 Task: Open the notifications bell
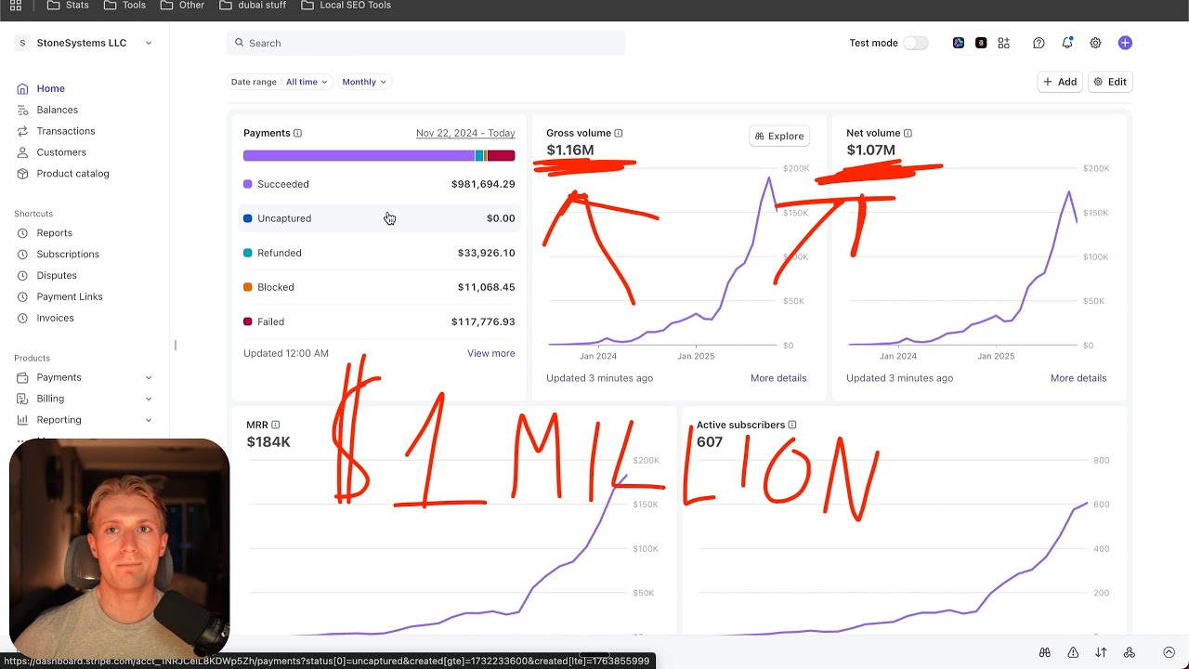click(1067, 43)
